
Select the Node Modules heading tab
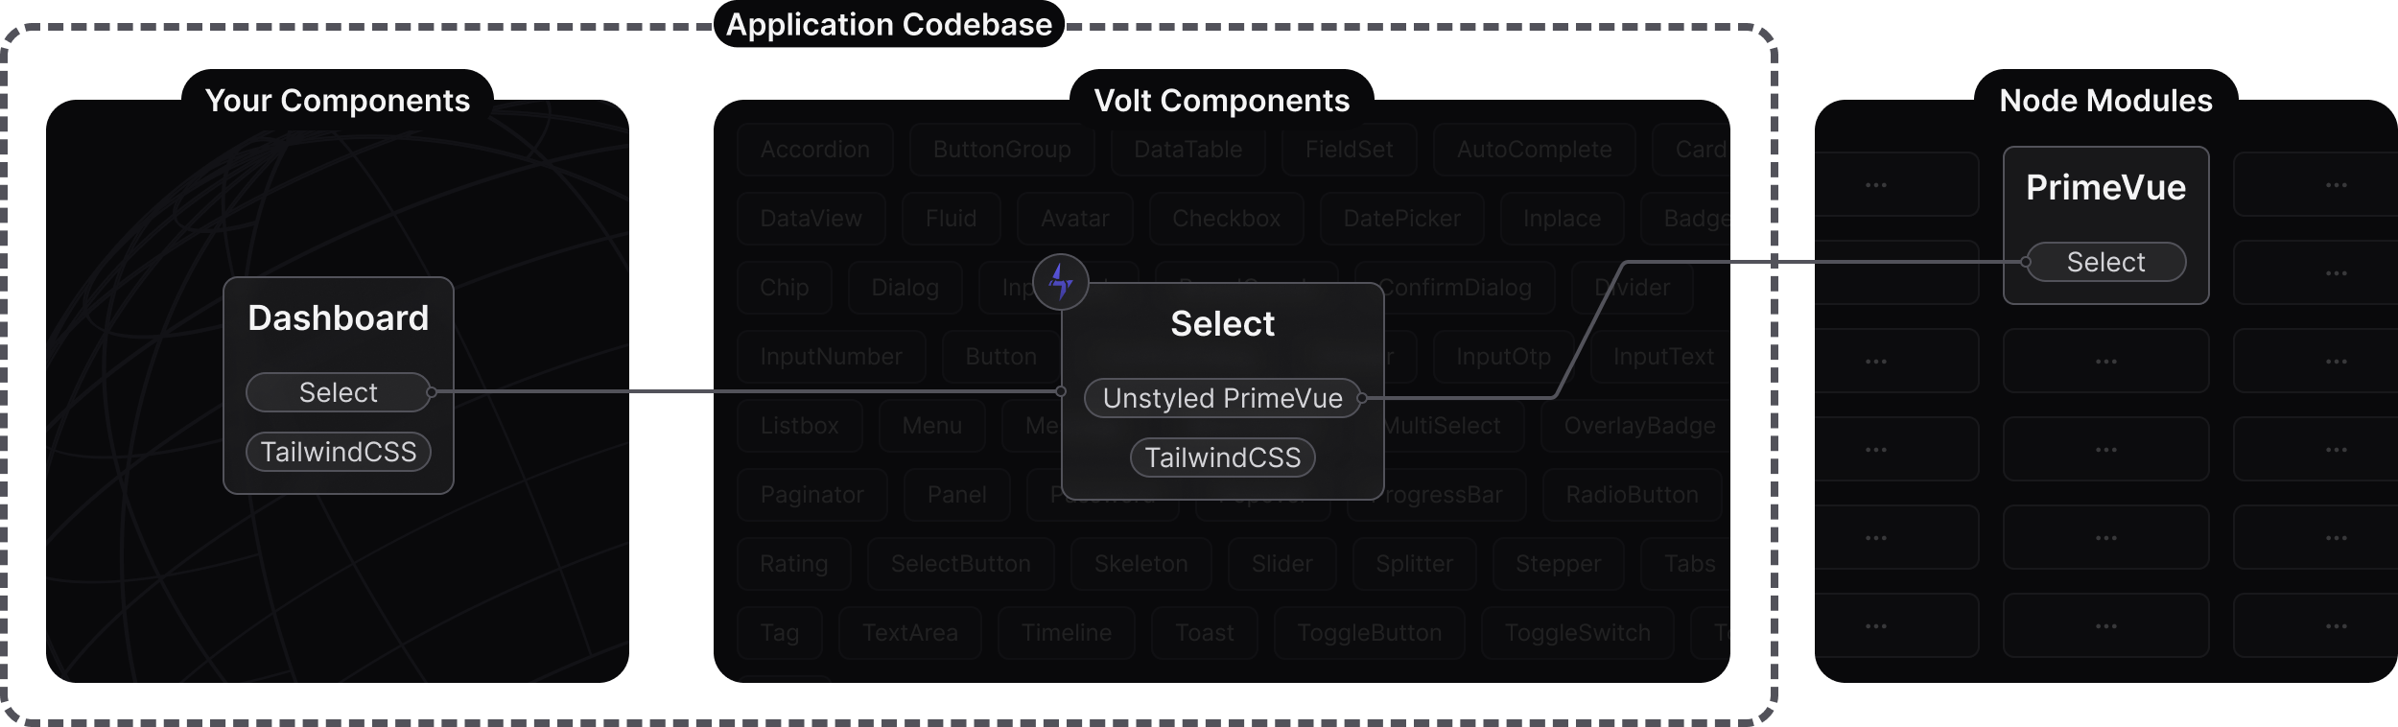tap(2105, 101)
